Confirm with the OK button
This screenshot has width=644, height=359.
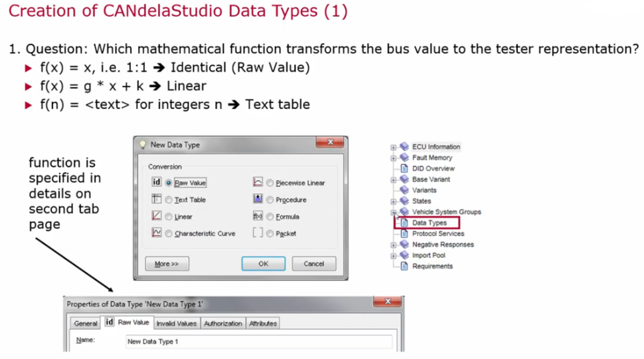coord(263,263)
